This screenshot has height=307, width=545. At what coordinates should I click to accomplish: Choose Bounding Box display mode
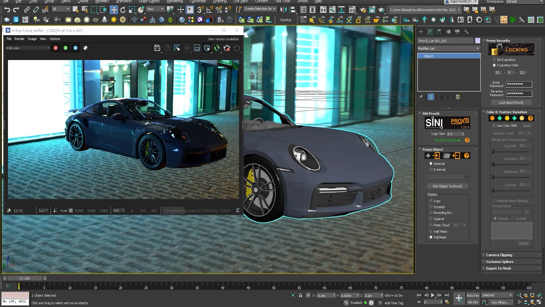tap(441, 213)
